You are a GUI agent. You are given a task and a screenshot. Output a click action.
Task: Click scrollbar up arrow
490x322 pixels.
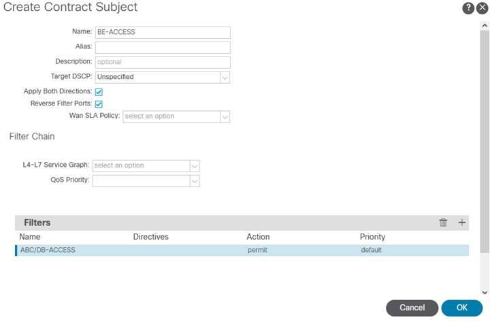click(485, 26)
